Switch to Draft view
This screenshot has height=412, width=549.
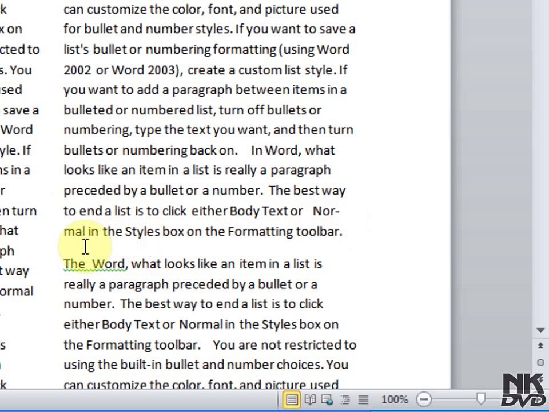click(x=363, y=399)
